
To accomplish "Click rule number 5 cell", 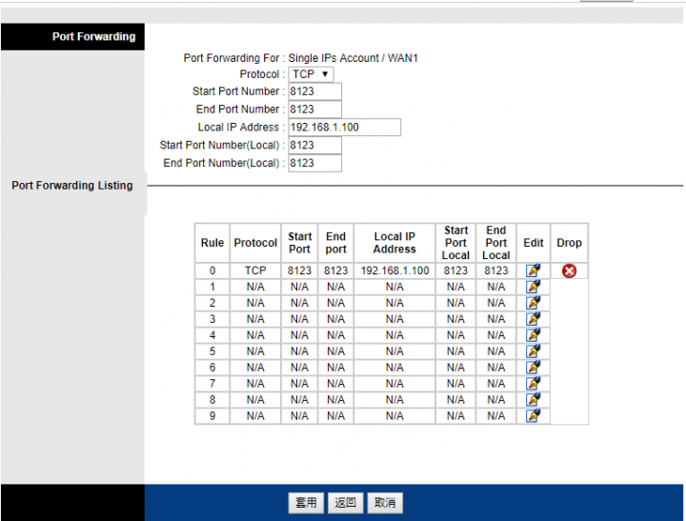I will [x=212, y=351].
